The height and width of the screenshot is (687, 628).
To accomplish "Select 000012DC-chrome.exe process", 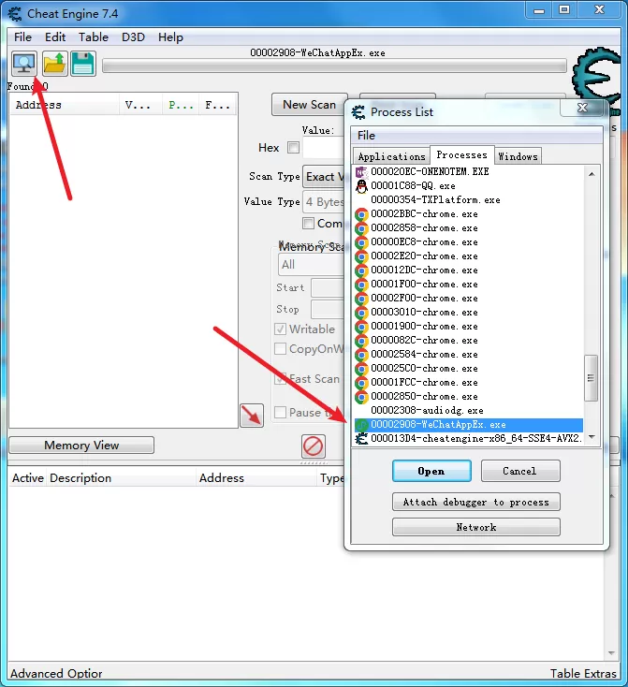I will (469, 270).
